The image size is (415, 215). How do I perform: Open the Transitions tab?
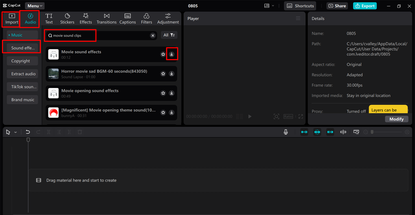pos(106,19)
